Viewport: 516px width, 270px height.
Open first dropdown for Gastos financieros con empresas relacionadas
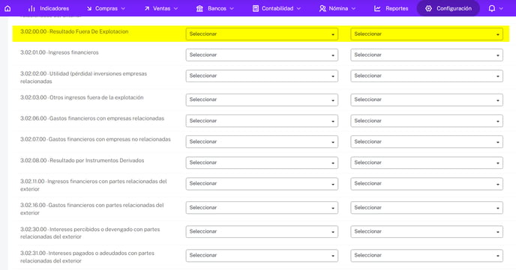pos(262,120)
